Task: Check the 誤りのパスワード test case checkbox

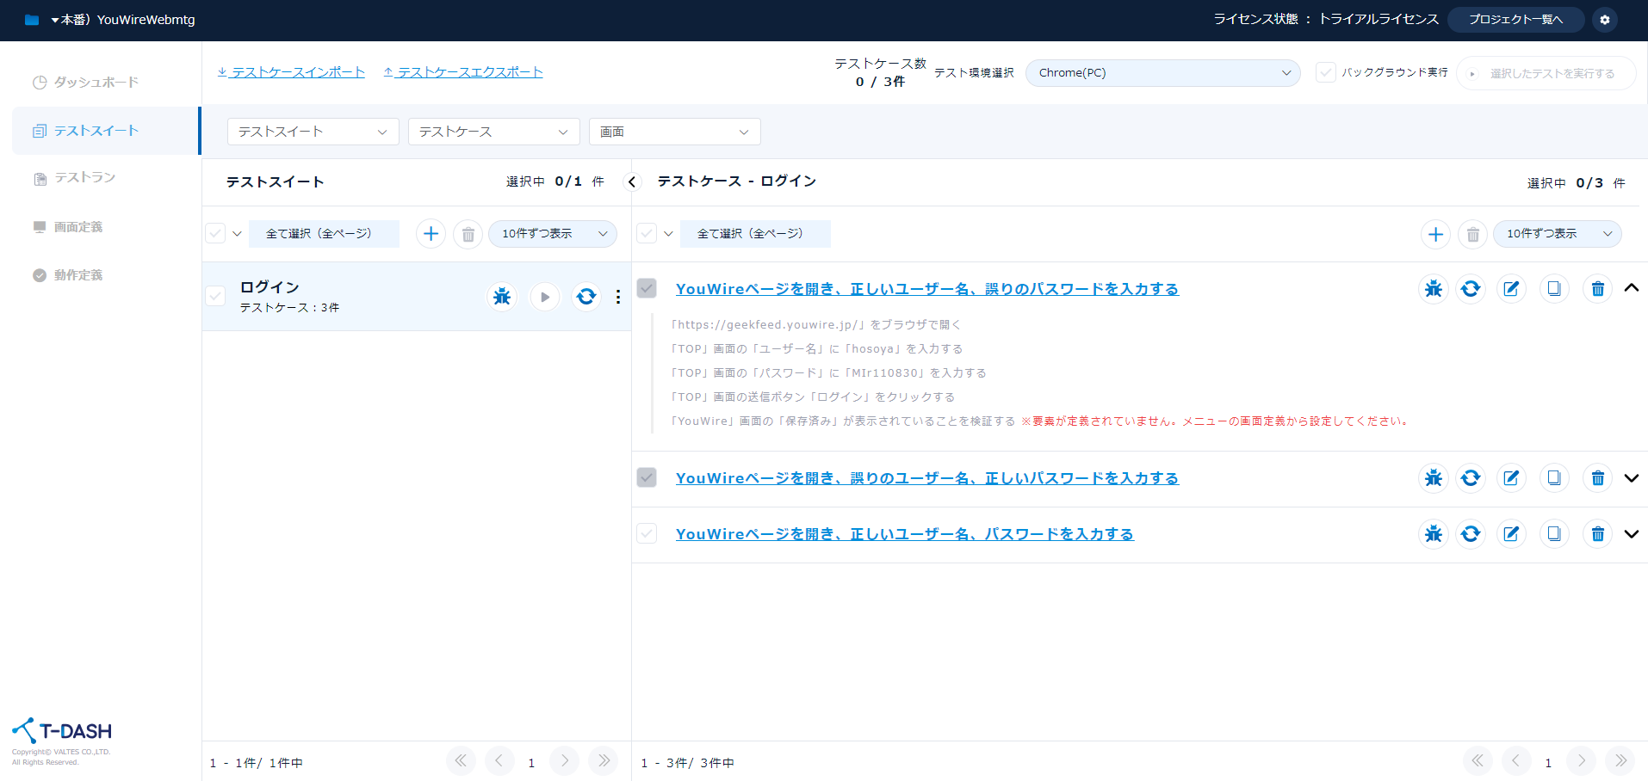Action: point(647,288)
